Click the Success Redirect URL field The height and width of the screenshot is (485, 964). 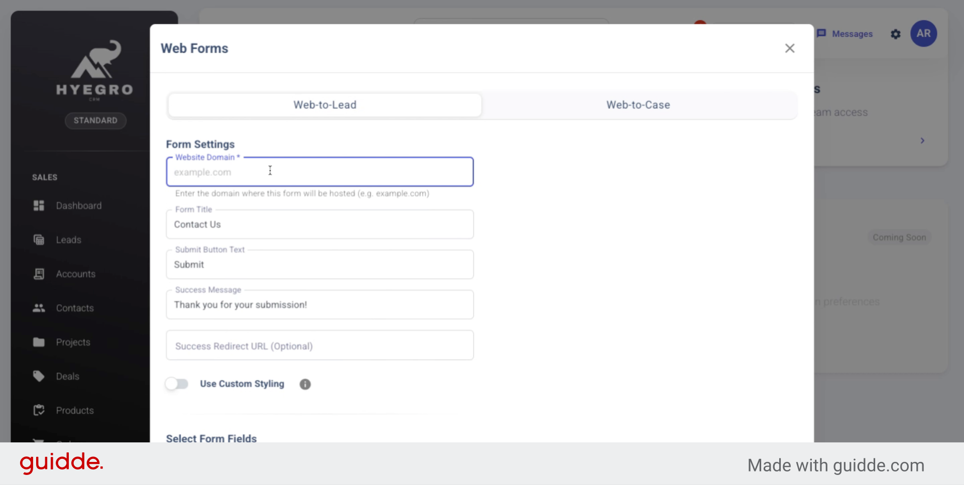click(x=320, y=345)
